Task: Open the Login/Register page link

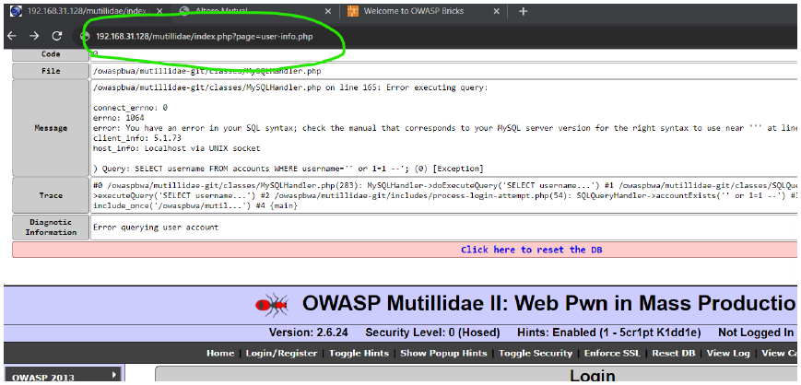Action: 281,354
